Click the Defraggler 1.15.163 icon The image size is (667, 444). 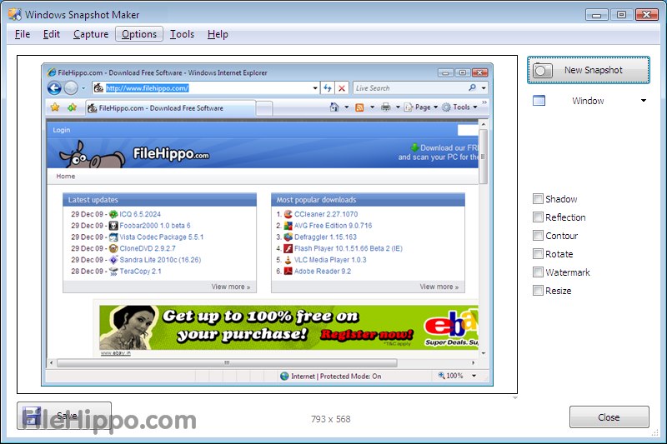288,237
